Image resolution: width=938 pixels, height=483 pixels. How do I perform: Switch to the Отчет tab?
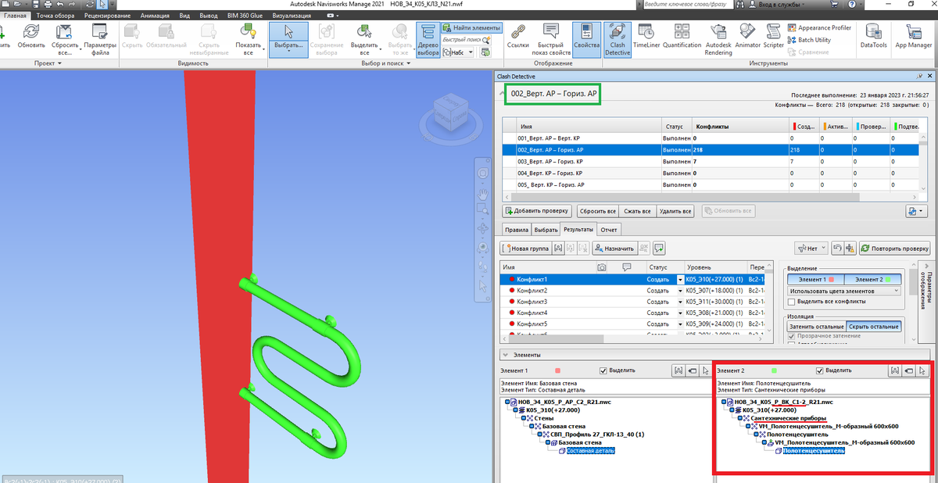[610, 230]
